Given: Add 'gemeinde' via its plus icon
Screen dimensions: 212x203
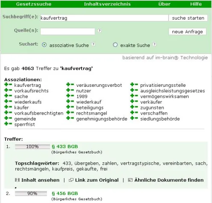Looking at the screenshot, I should [x=6, y=118].
